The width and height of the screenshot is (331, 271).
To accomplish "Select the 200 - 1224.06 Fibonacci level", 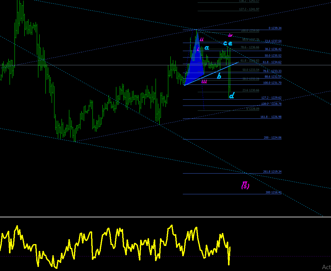I will (273, 138).
